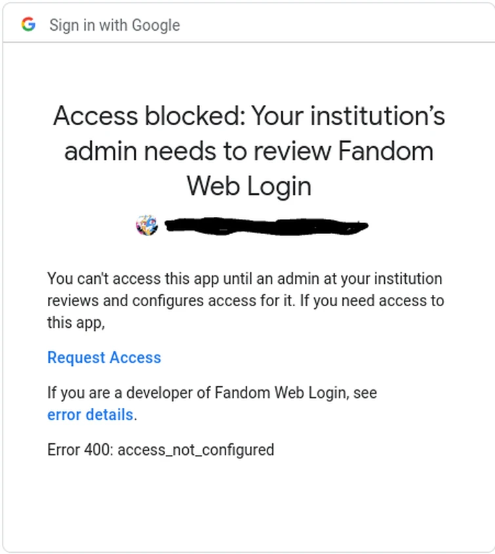Click the word "Google" in the header
495x554 pixels.
(x=155, y=25)
